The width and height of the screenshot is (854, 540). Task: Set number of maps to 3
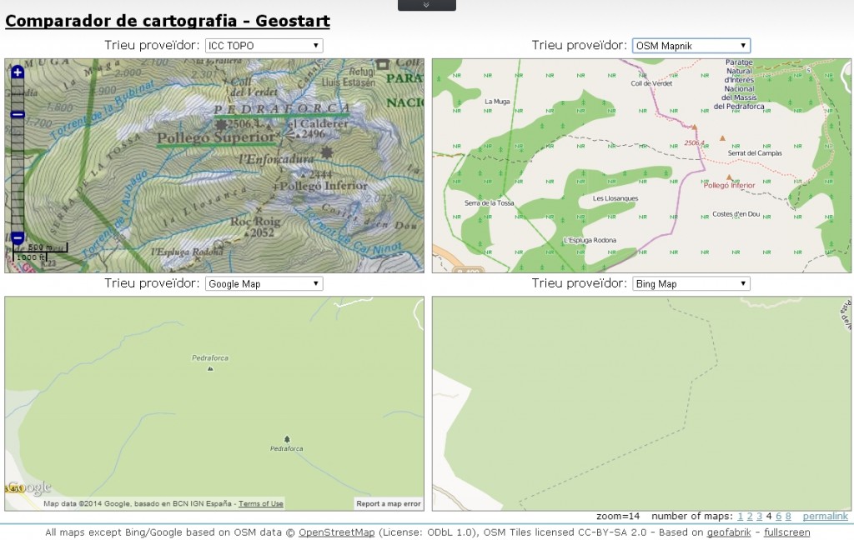coord(759,516)
